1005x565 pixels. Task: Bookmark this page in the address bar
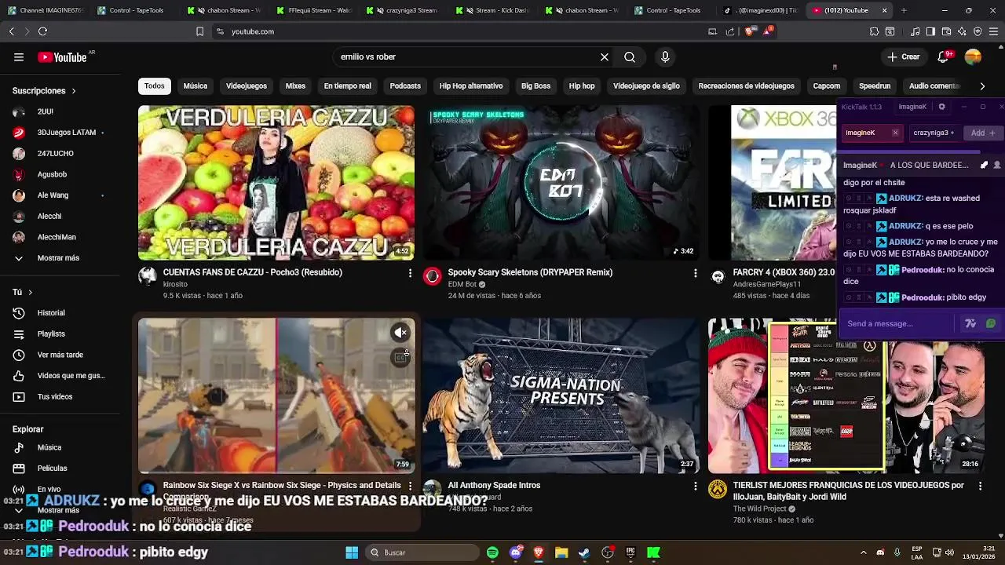(x=199, y=31)
